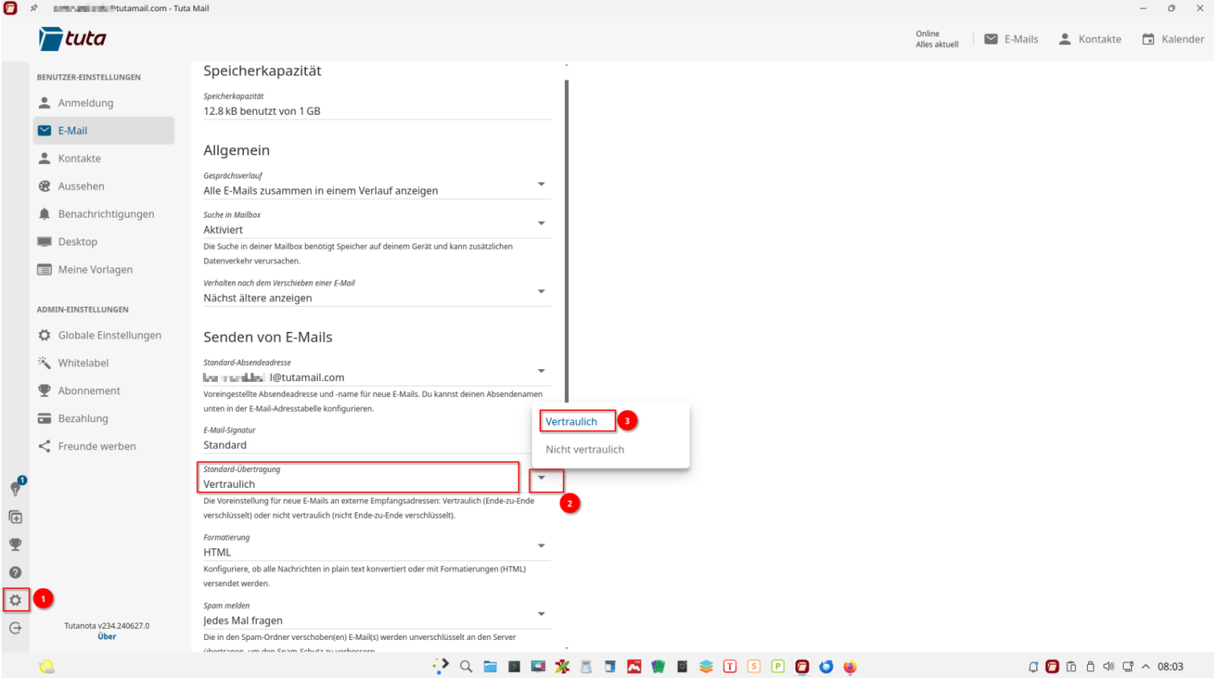Expand the Gesprächsverlauf dropdown
Viewport: 1217px width, 678px height.
point(541,184)
